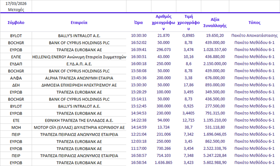
Task: Select the value 19.650,20
Action: point(215,36)
